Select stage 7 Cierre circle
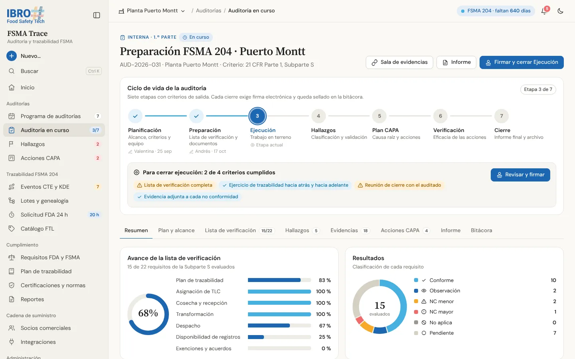 pyautogui.click(x=502, y=116)
